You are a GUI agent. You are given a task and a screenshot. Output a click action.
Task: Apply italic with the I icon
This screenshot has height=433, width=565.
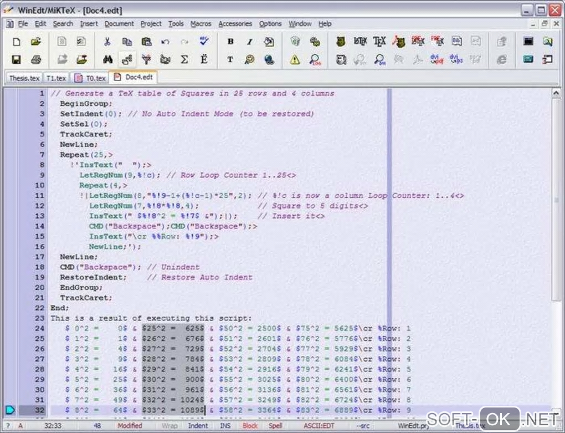(249, 42)
